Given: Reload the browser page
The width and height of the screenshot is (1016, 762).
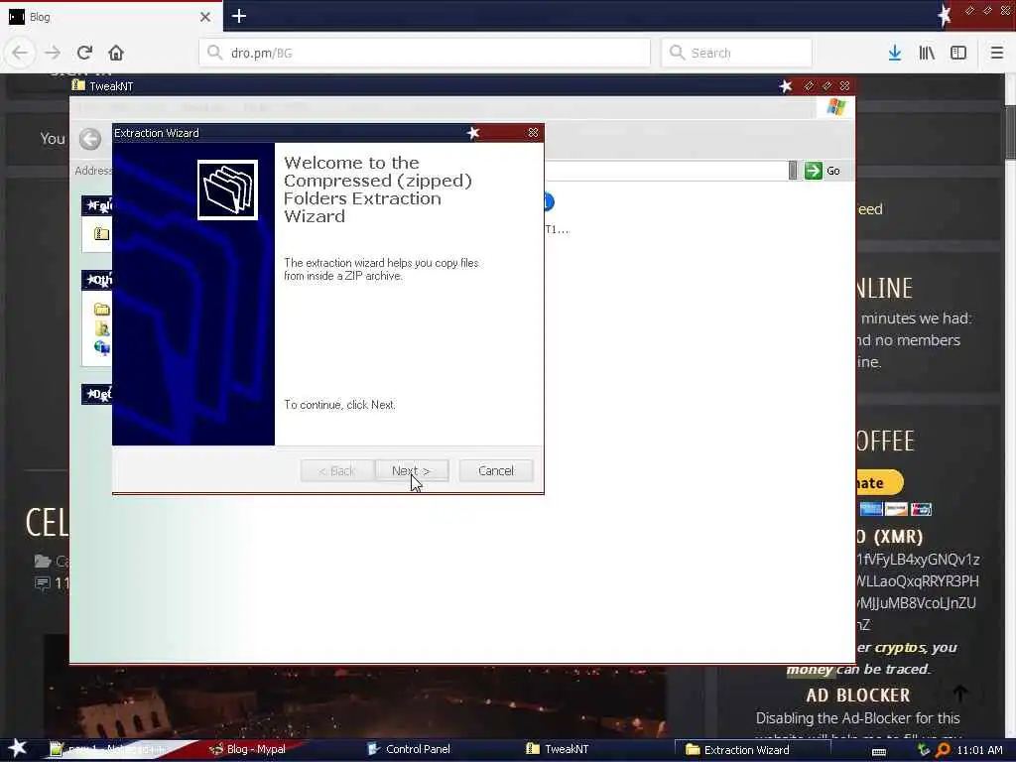Looking at the screenshot, I should coord(84,53).
